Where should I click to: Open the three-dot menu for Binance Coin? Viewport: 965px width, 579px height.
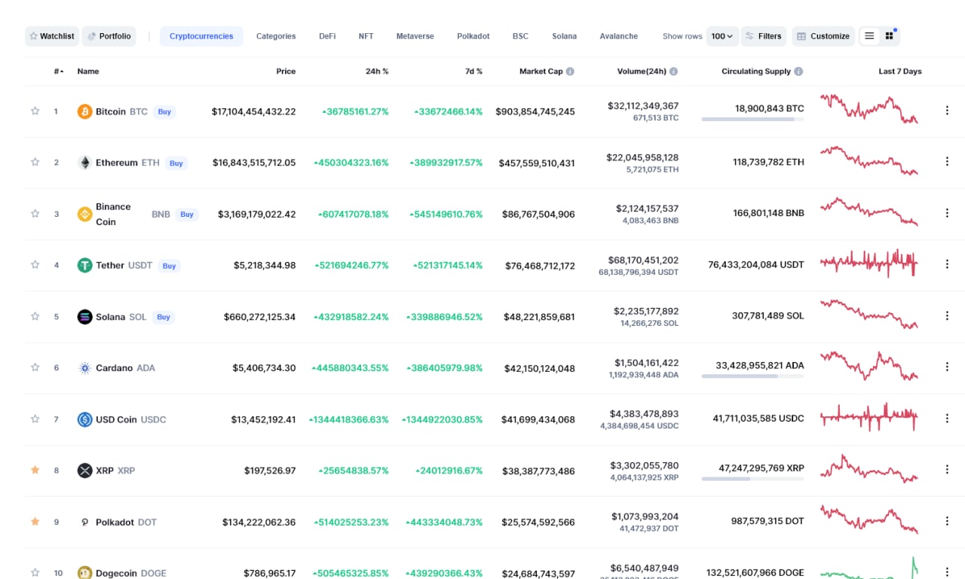(947, 213)
